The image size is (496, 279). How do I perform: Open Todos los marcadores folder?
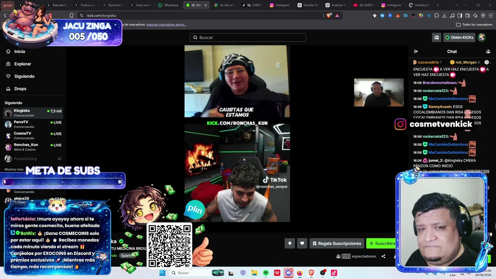tap(474, 24)
